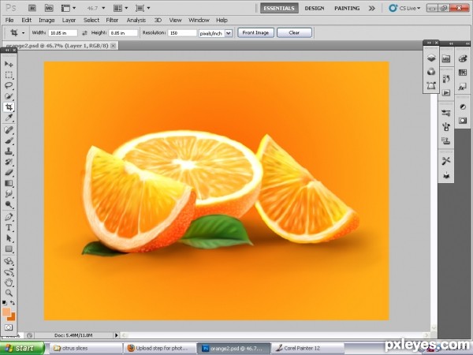Set the foreground color swatch
473x355 pixels.
(x=6, y=312)
